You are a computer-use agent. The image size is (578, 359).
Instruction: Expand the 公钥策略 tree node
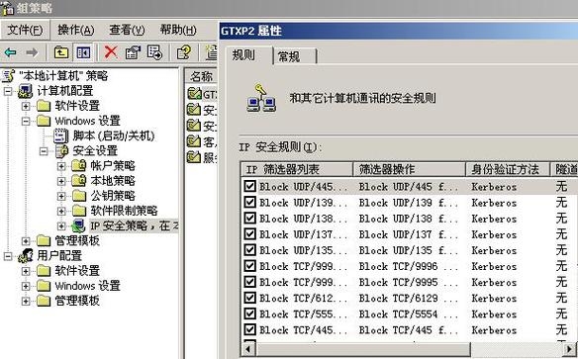click(61, 196)
